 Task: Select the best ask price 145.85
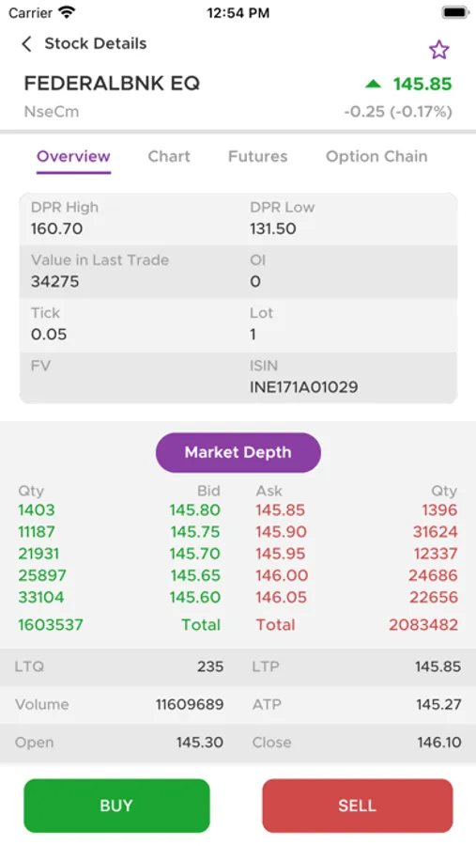(281, 509)
